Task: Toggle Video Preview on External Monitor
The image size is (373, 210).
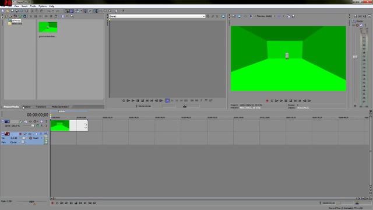Action: pos(240,16)
